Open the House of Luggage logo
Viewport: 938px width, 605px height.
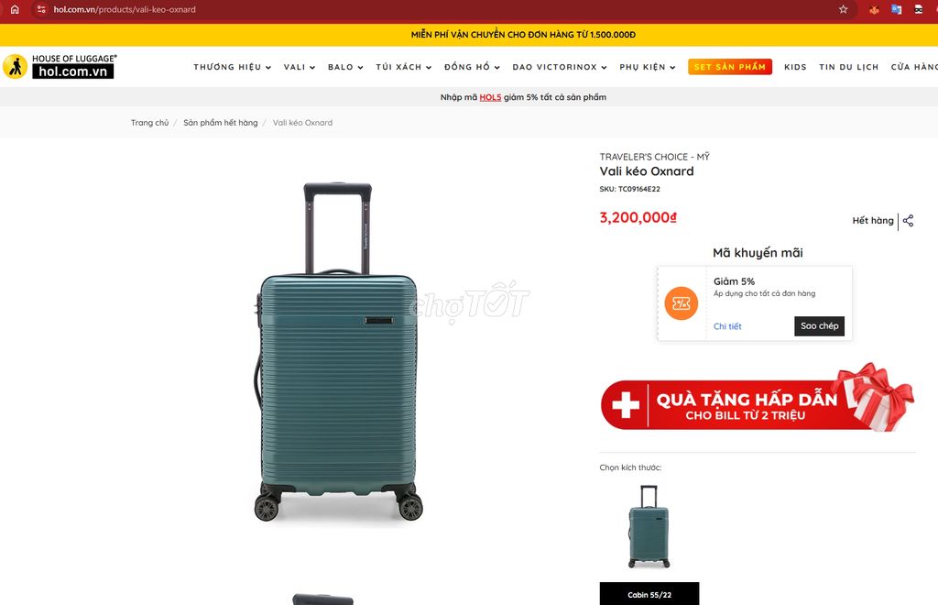60,66
